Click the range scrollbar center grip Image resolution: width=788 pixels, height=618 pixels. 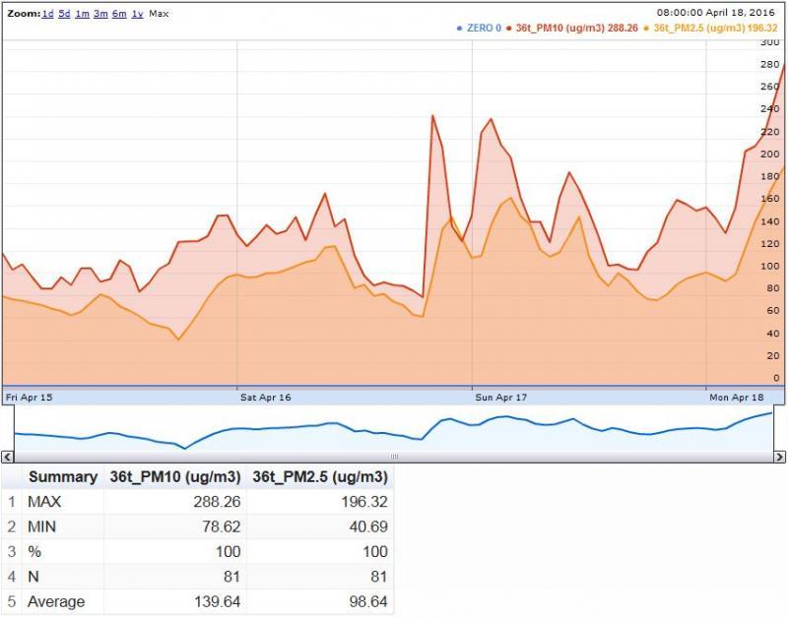pos(394,457)
